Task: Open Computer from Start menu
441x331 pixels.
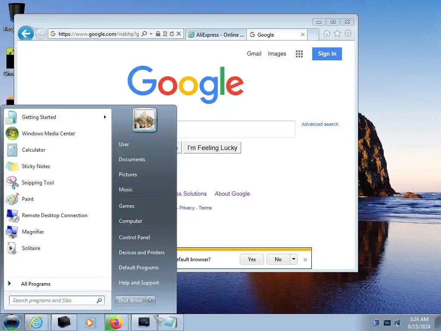Action: (130, 221)
